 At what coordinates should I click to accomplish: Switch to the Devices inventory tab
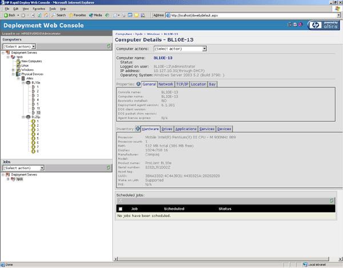coord(224,129)
